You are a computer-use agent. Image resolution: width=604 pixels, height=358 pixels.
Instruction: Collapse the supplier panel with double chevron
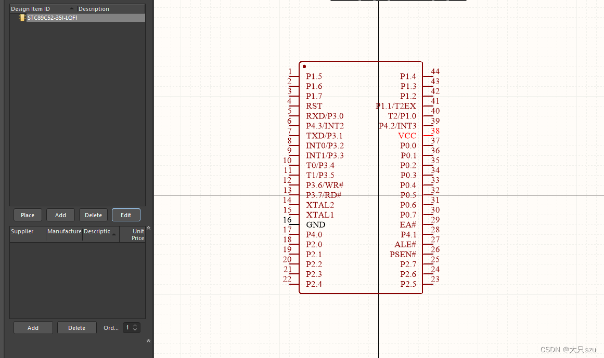pyautogui.click(x=148, y=228)
